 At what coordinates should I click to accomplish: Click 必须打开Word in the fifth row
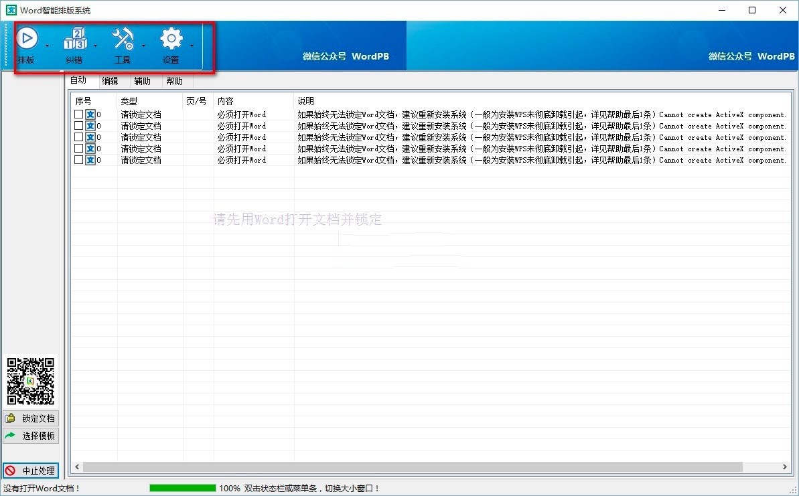242,160
